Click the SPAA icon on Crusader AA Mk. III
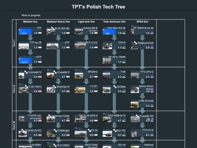 click(x=152, y=121)
